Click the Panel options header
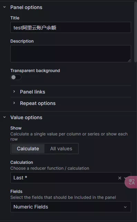 point(26,7)
